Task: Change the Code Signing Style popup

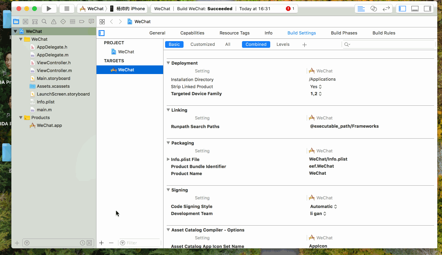Action: (324, 206)
